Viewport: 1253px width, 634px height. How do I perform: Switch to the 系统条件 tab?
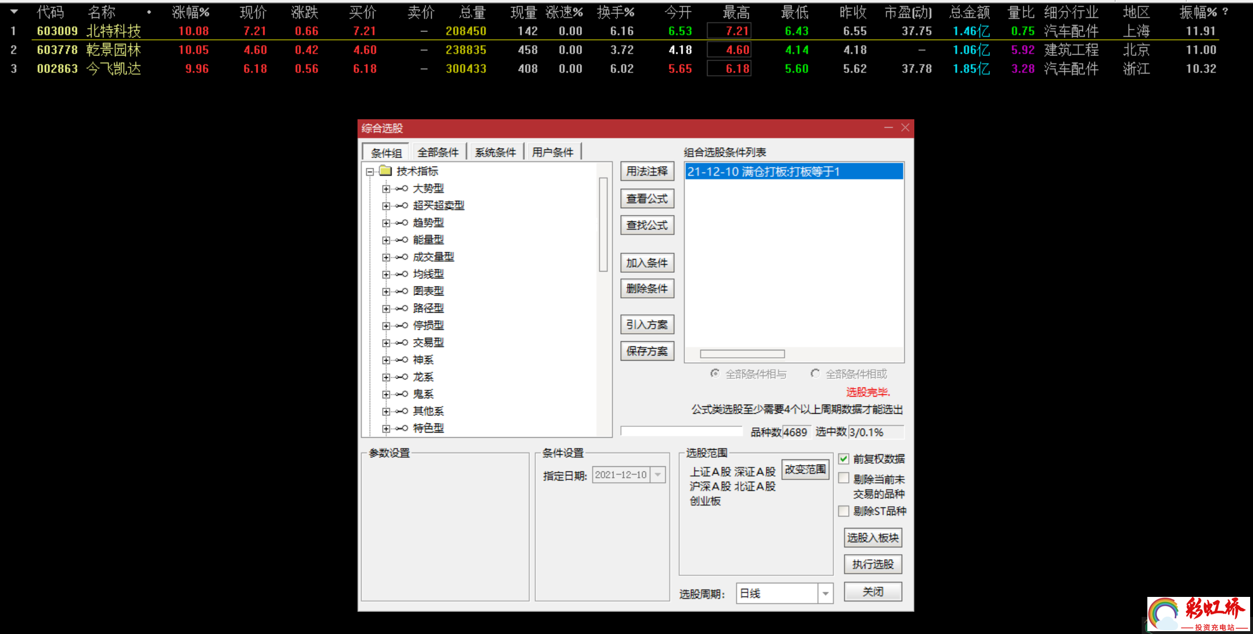pos(495,152)
